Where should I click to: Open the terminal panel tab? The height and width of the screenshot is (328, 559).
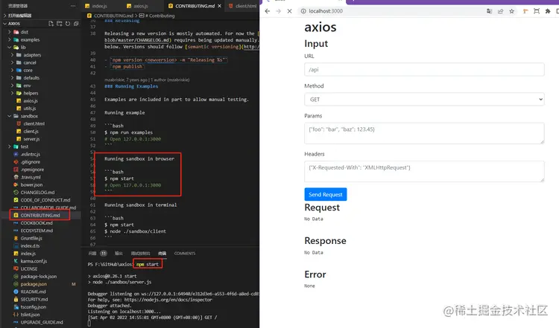(162, 254)
